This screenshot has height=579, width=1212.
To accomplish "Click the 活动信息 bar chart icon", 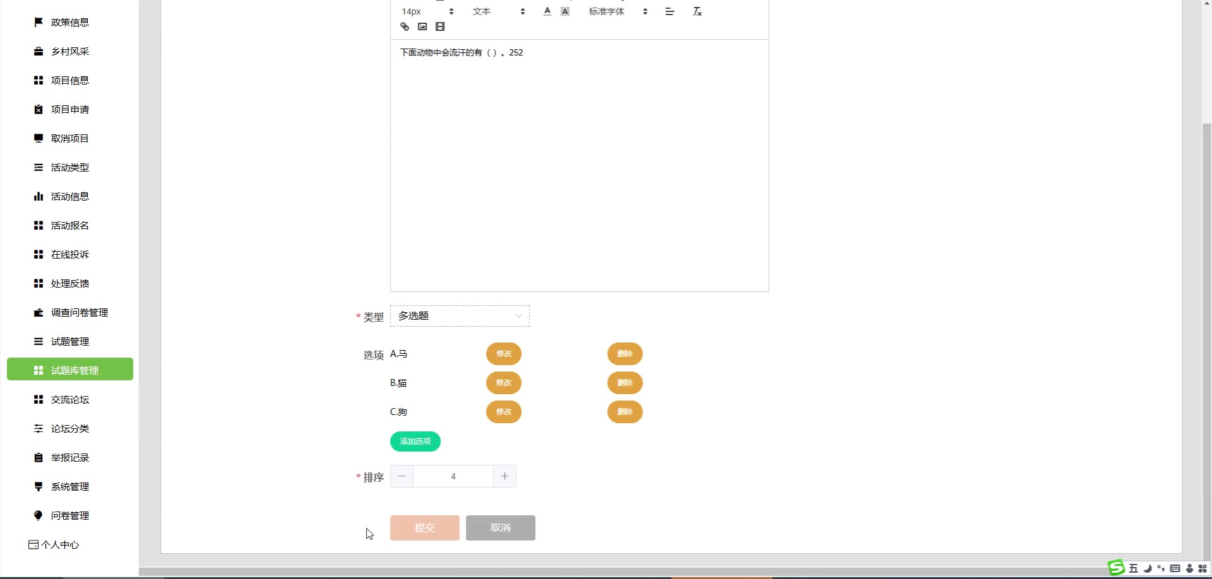I will tap(39, 196).
